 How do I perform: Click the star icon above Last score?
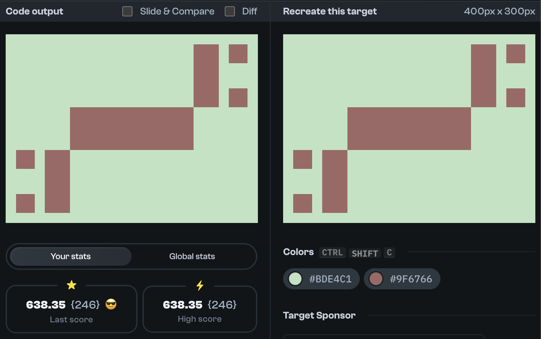click(x=72, y=285)
